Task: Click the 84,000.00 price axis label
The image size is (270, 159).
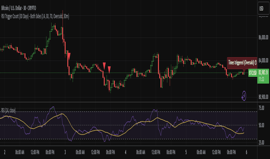Action: click(263, 60)
